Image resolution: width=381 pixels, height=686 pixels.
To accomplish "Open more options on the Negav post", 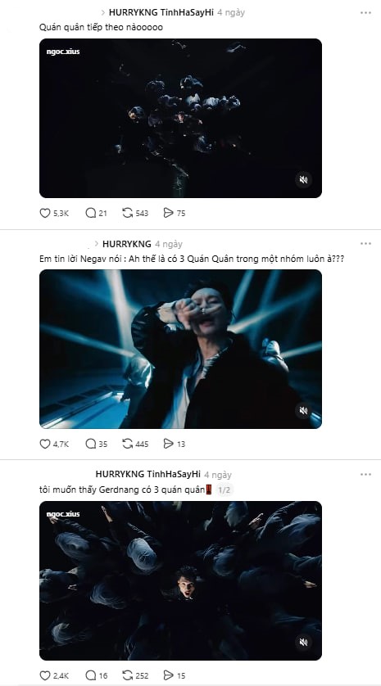I will (x=365, y=244).
